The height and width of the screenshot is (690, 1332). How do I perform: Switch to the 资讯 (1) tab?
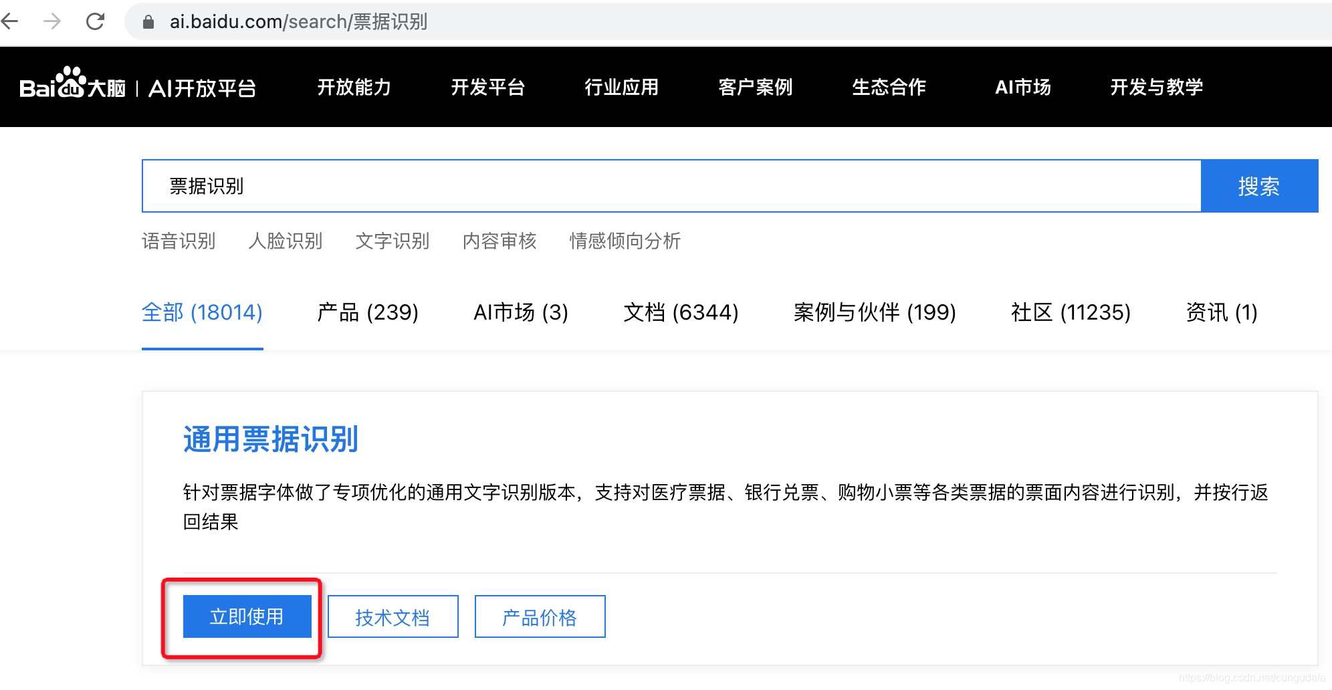pyautogui.click(x=1222, y=312)
